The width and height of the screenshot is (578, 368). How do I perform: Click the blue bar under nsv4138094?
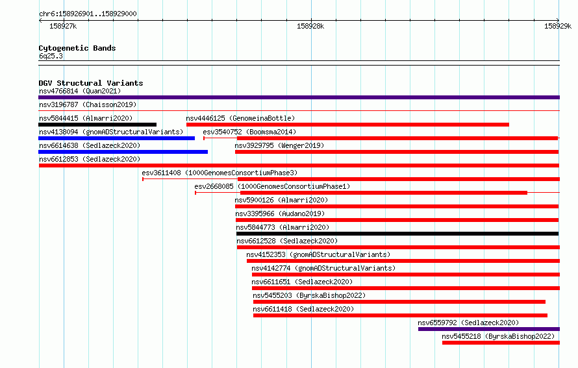pyautogui.click(x=116, y=138)
